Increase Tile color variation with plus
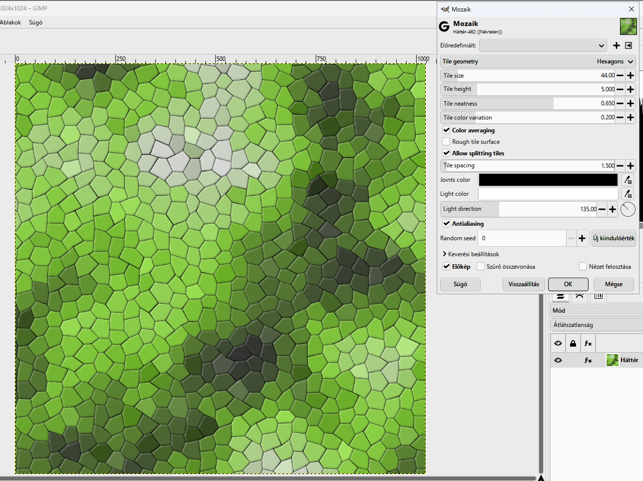643x481 pixels. (x=631, y=117)
